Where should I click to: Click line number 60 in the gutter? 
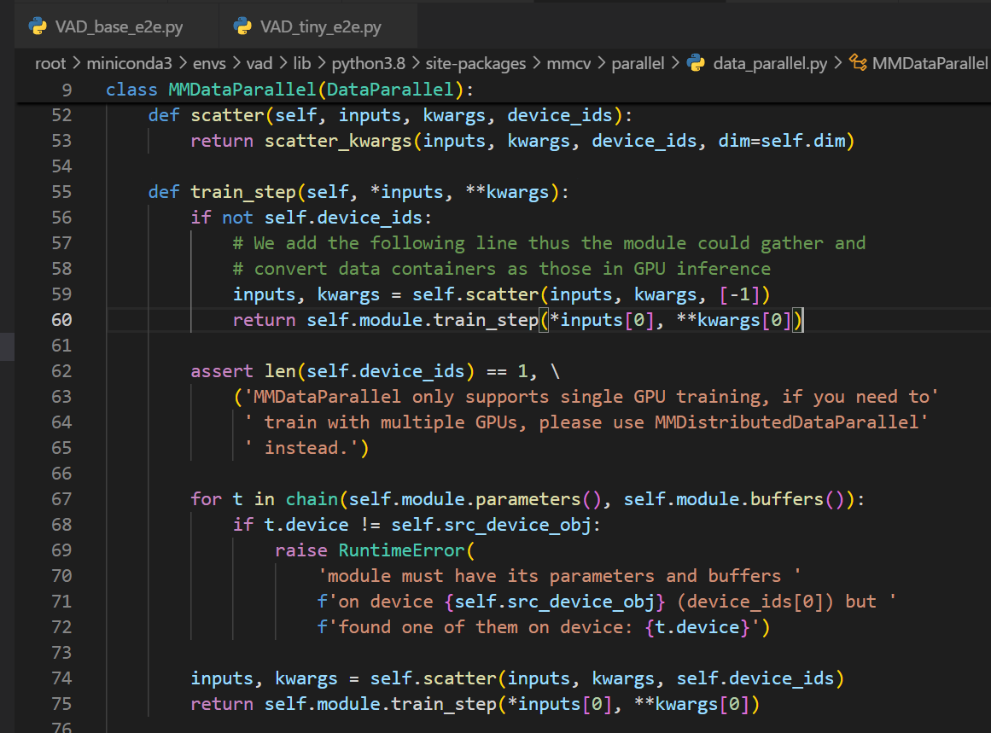[61, 320]
